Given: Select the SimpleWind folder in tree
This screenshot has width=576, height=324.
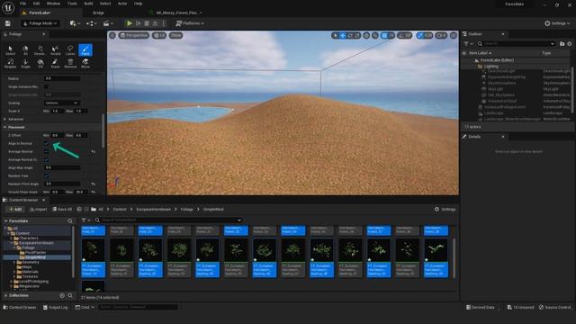Looking at the screenshot, I should 36,257.
